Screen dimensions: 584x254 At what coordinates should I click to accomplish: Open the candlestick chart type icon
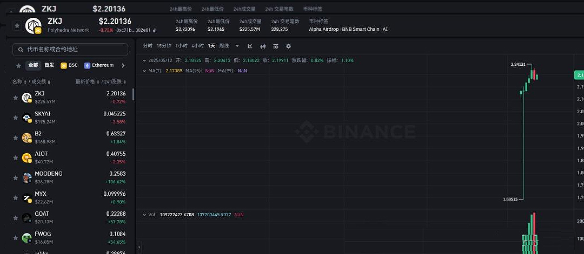(263, 46)
